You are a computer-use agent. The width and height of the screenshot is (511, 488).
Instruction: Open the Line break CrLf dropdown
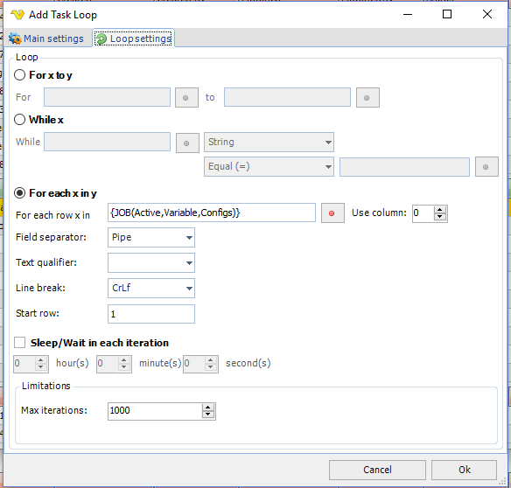tap(151, 288)
